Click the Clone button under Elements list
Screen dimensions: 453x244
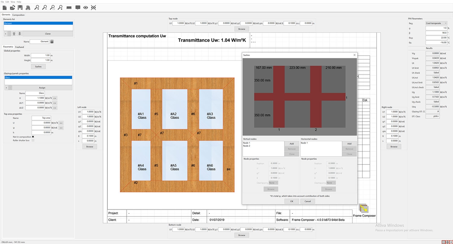click(x=48, y=34)
